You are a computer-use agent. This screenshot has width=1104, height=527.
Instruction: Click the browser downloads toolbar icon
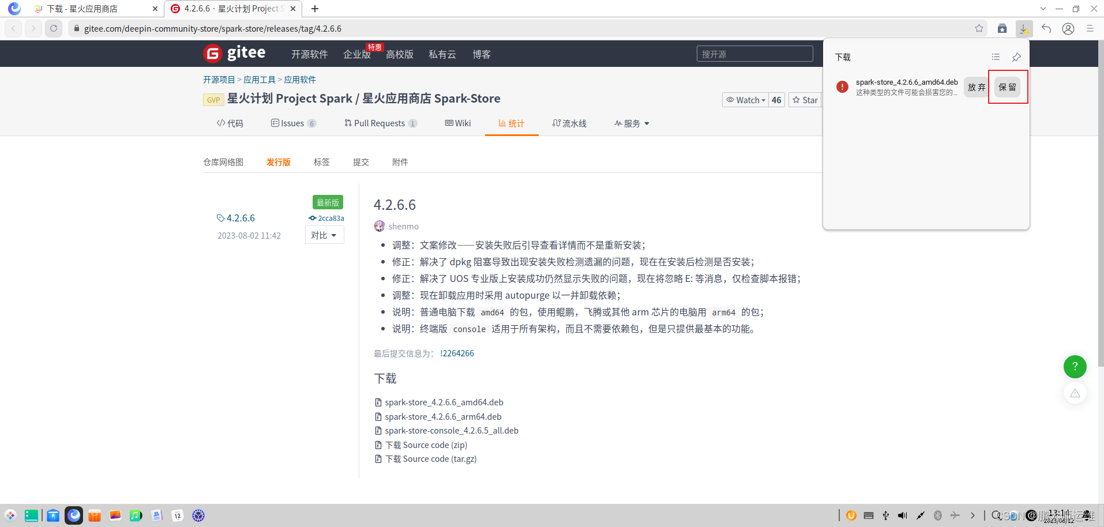1024,28
